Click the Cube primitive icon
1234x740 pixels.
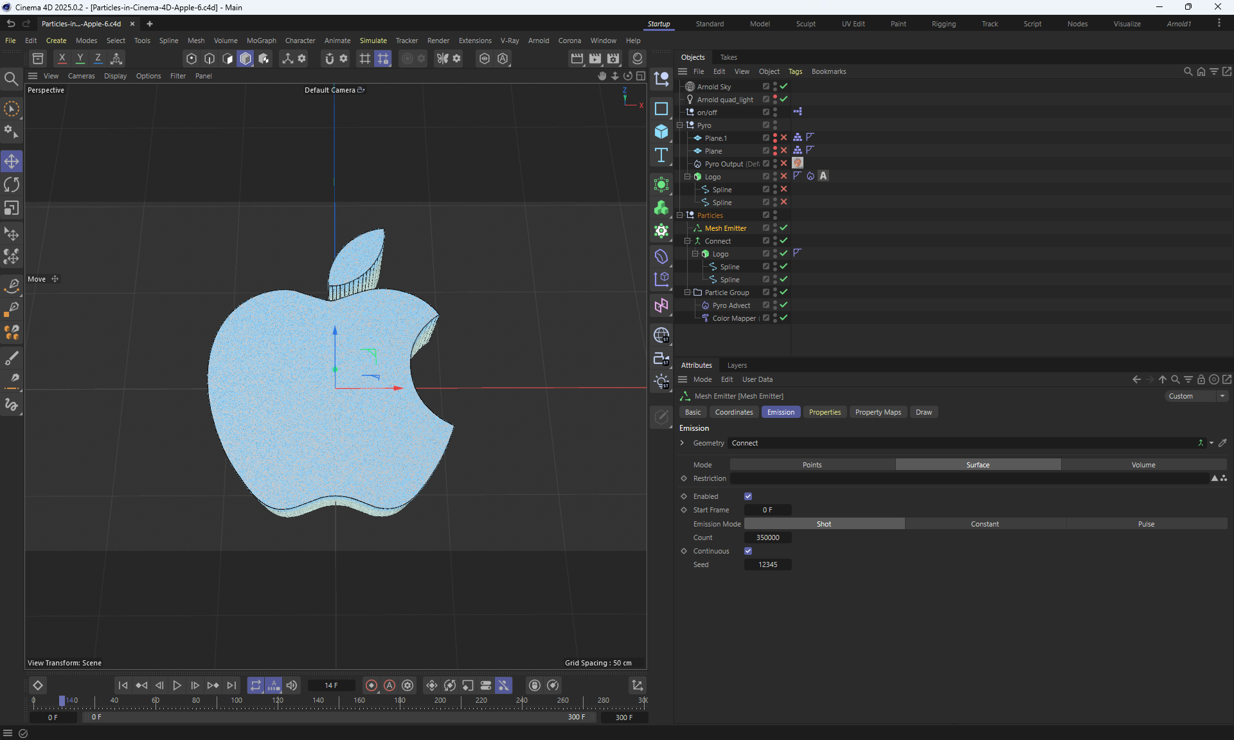[661, 132]
